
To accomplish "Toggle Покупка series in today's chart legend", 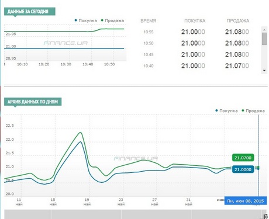I will [86, 20].
